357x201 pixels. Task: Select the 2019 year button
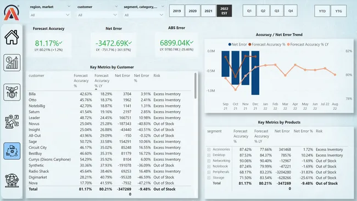pos(177,11)
